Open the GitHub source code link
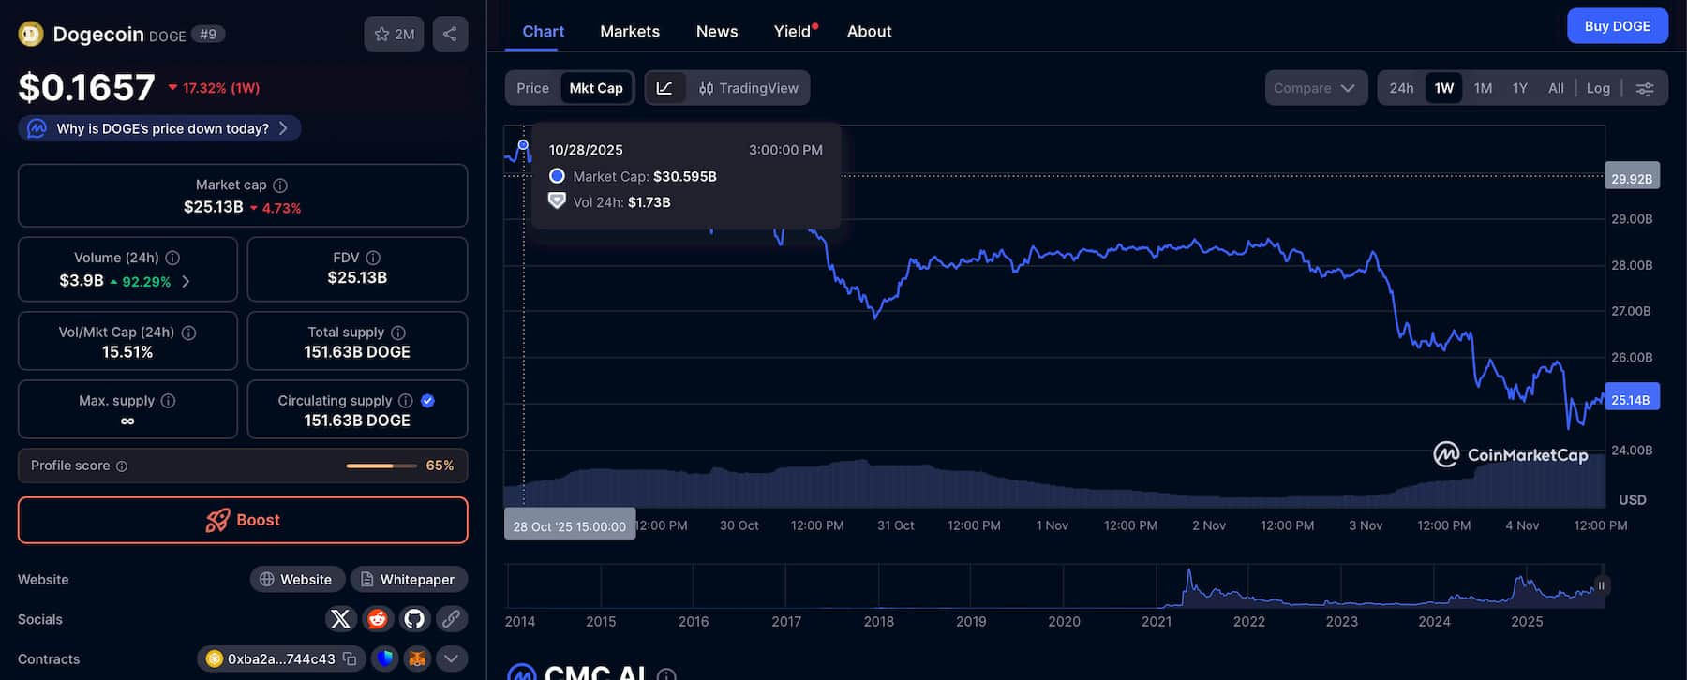 pos(414,619)
